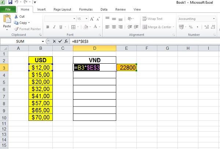Cancel the formula entry with the X icon
This screenshot has width=220, height=149.
point(54,41)
